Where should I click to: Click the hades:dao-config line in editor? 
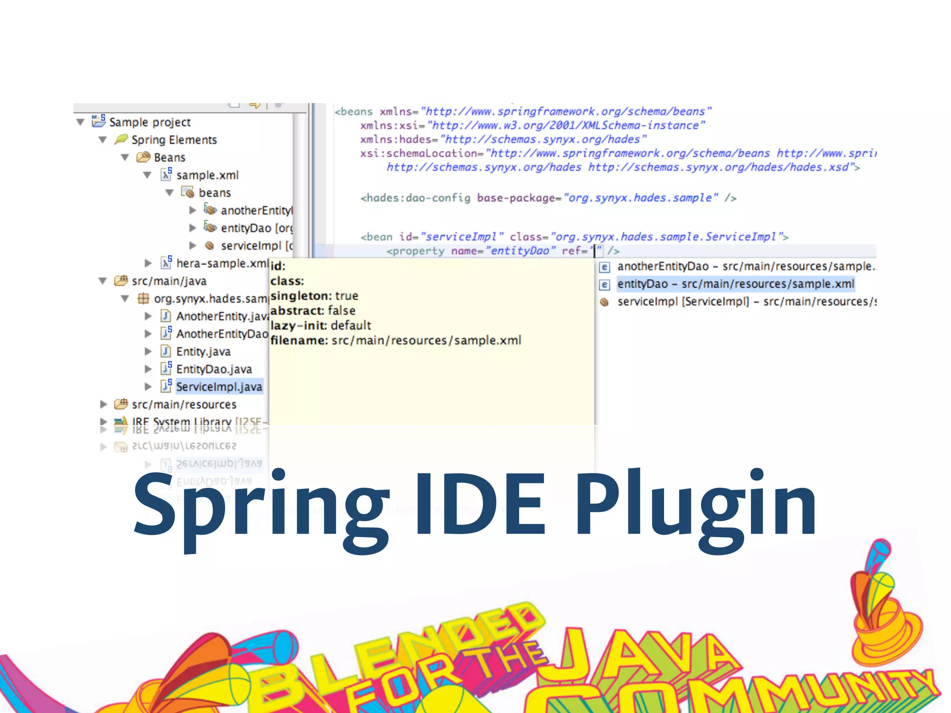pyautogui.click(x=548, y=198)
